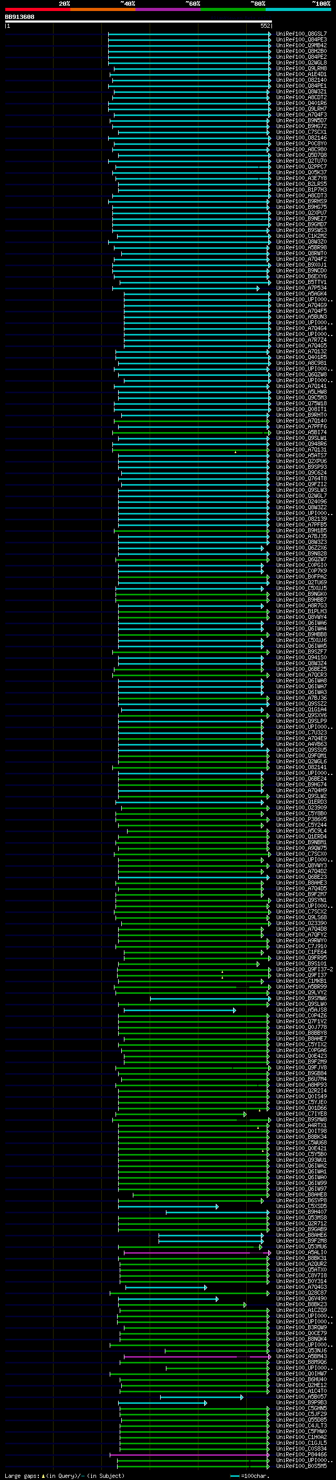Click the magenta alignment bar for A5BM43
Viewport: 336px width, 1480px height.
click(197, 1357)
